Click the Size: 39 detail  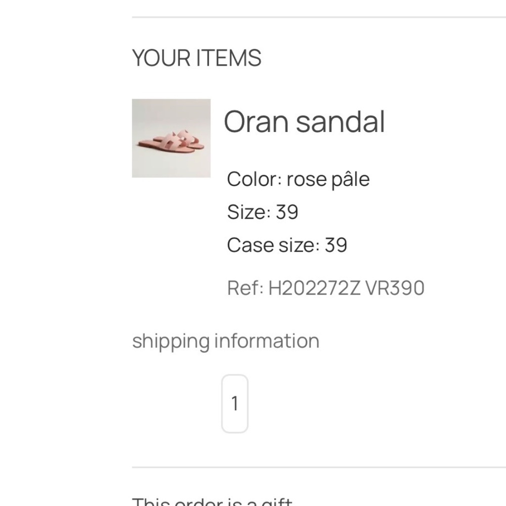pos(263,212)
